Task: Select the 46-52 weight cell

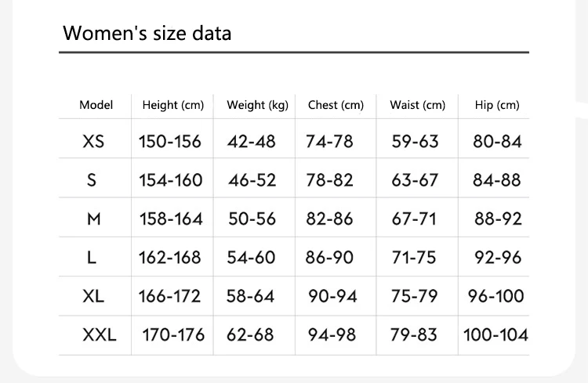Action: [x=252, y=180]
